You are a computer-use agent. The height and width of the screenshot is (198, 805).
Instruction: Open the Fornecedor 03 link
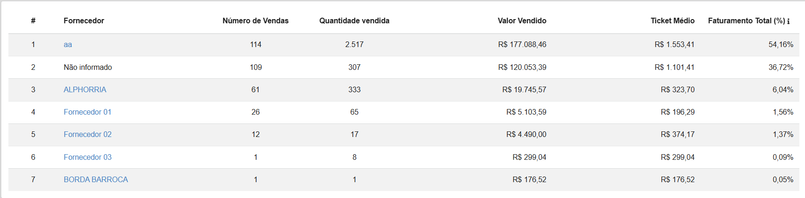point(87,157)
